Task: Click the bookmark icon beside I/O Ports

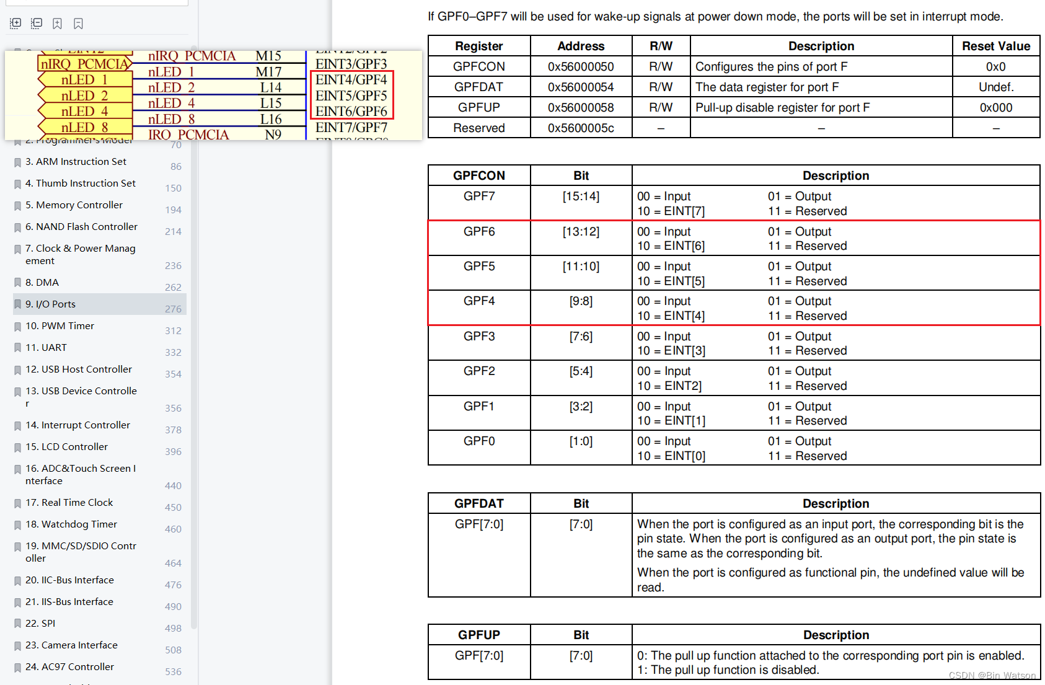Action: (17, 305)
